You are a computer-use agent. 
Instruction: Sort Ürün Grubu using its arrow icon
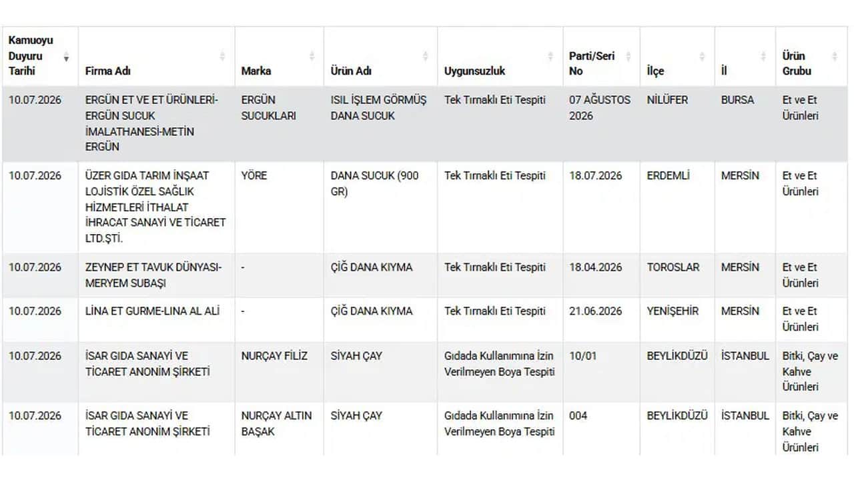(x=835, y=57)
